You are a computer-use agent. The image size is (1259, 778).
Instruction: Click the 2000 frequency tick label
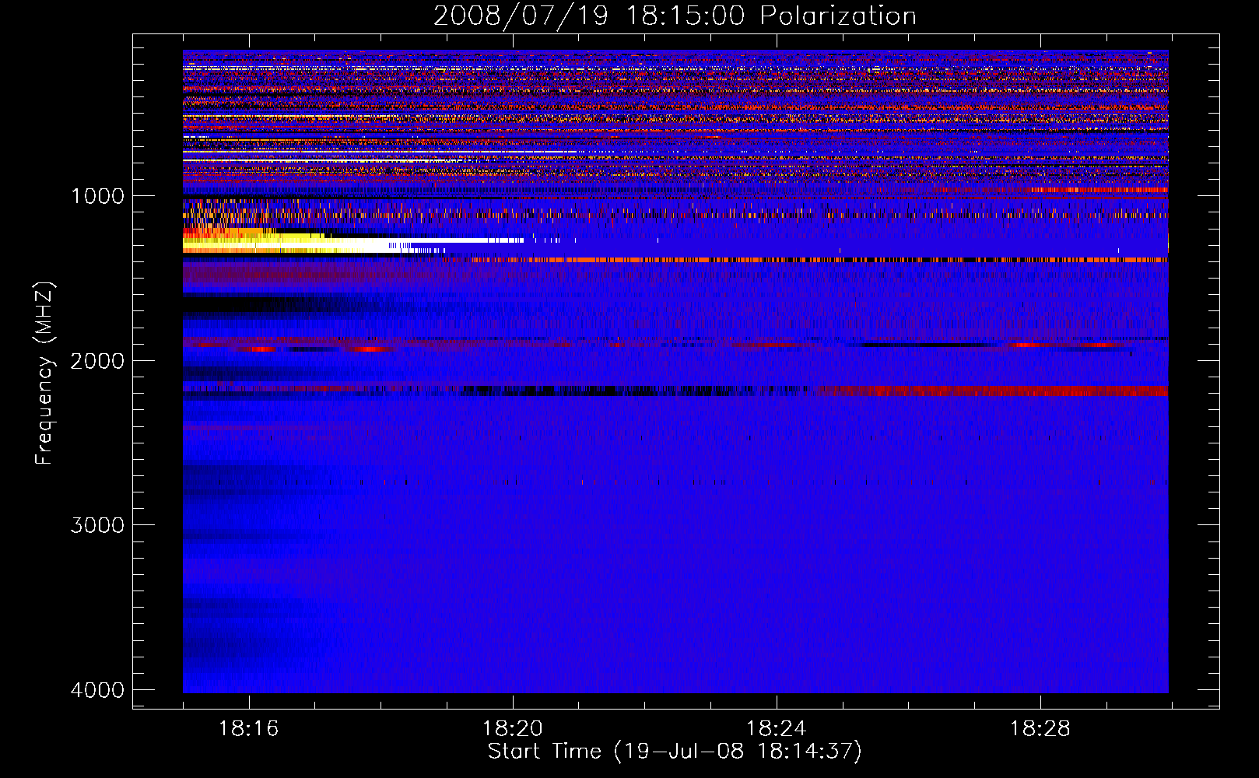pyautogui.click(x=97, y=360)
